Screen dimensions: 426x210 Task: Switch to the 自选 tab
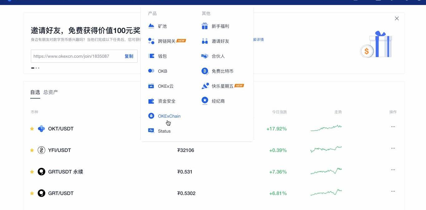pyautogui.click(x=35, y=92)
